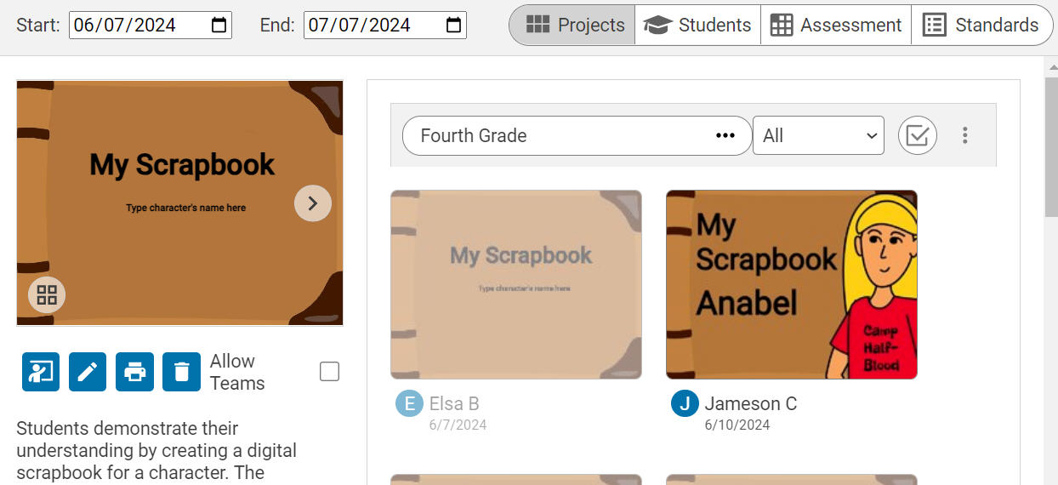This screenshot has height=485, width=1058.
Task: Click the select-all checkmark icon
Action: pyautogui.click(x=917, y=135)
